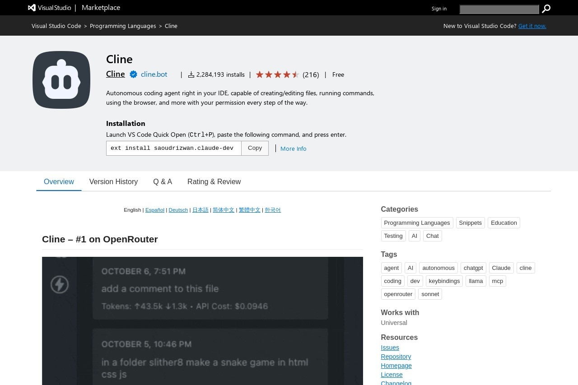Open the Cline publisher link
The image size is (578, 385).
[x=116, y=74]
